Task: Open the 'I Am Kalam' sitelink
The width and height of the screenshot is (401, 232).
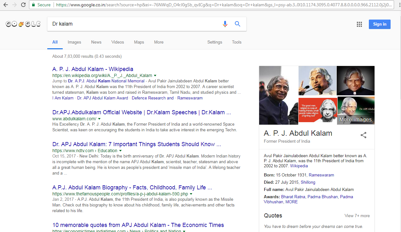Action: tap(63, 98)
